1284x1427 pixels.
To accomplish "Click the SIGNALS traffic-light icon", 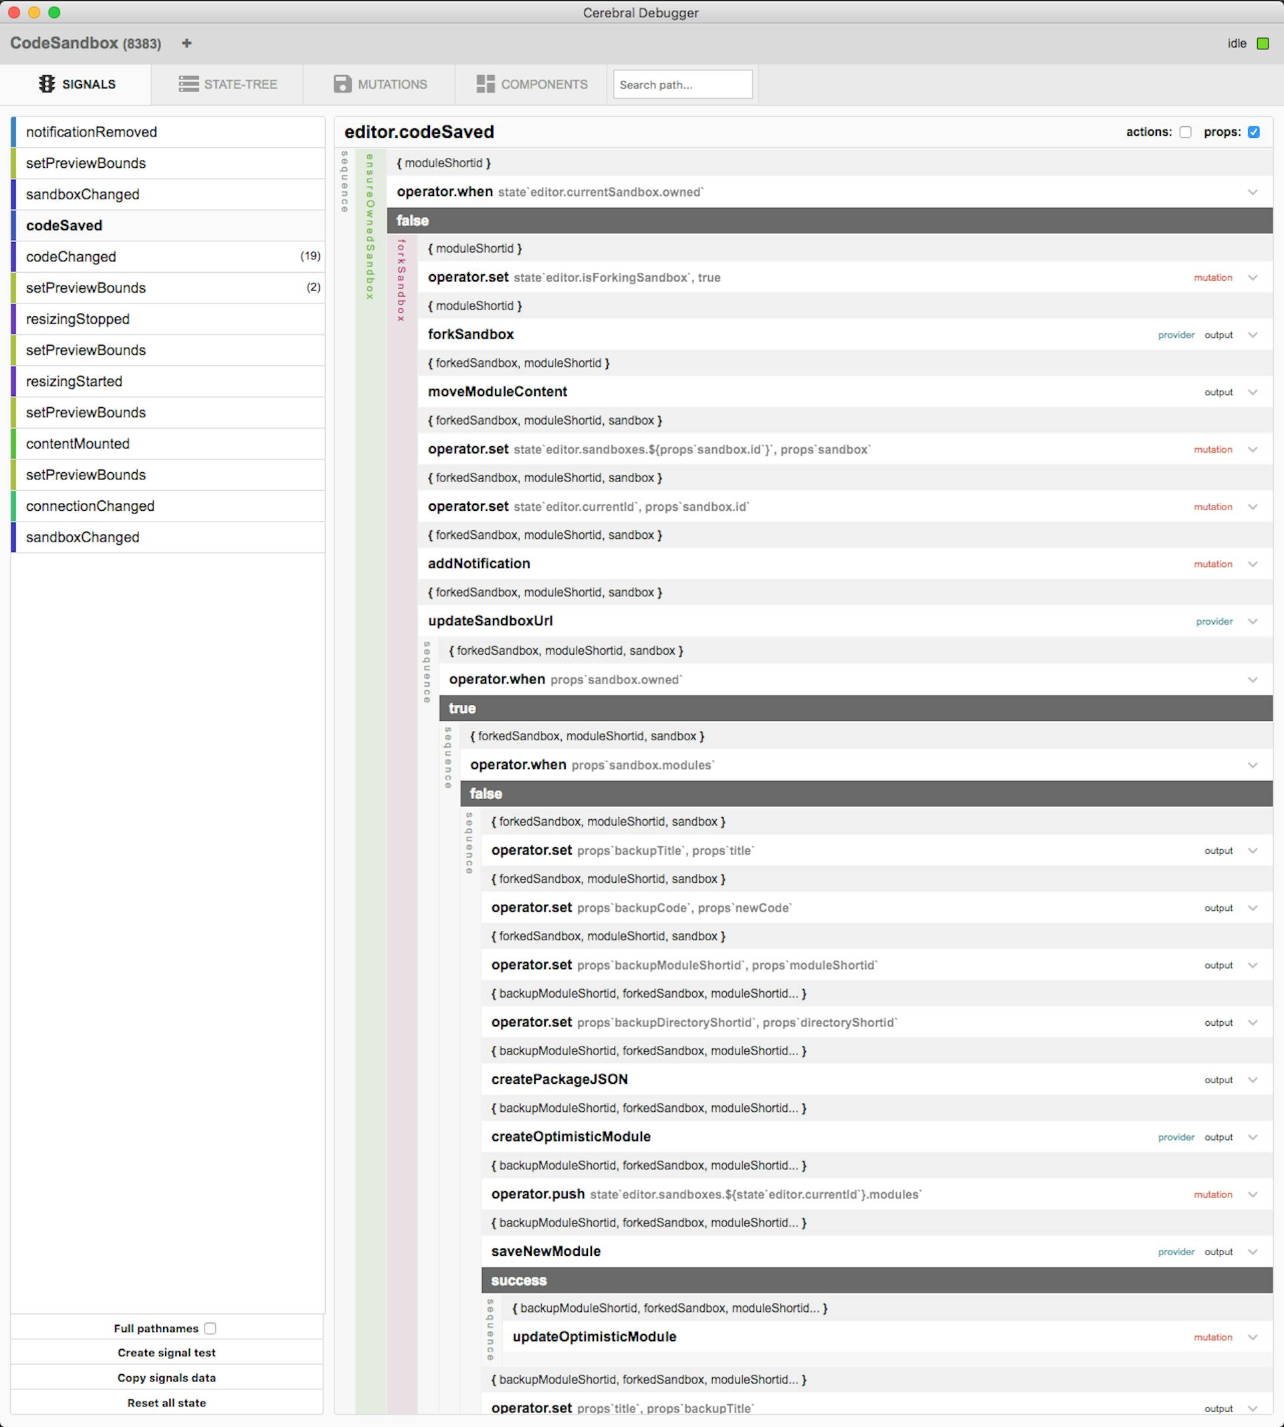I will (x=48, y=84).
